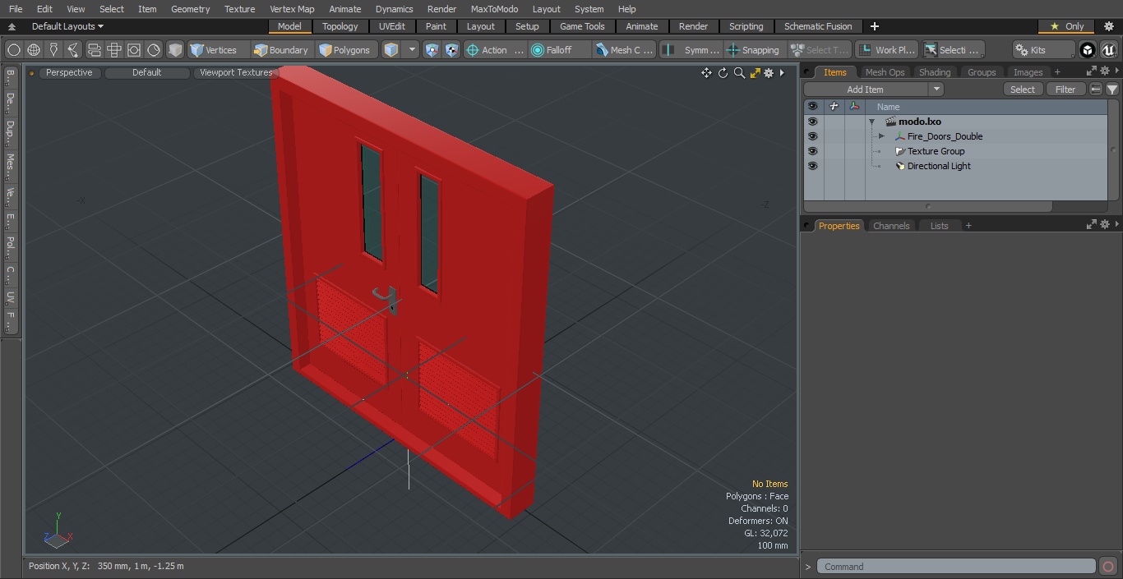Click the Work Plane toolbar button
The width and height of the screenshot is (1123, 579).
pos(886,50)
